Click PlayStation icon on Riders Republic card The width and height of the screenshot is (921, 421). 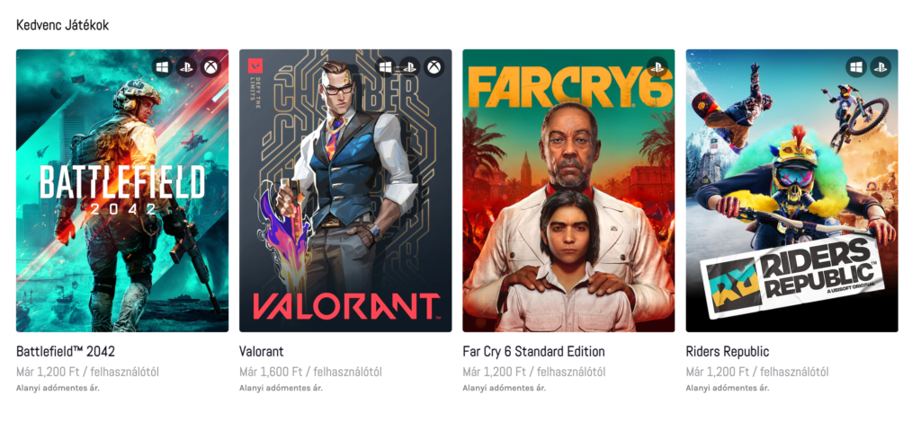(880, 66)
